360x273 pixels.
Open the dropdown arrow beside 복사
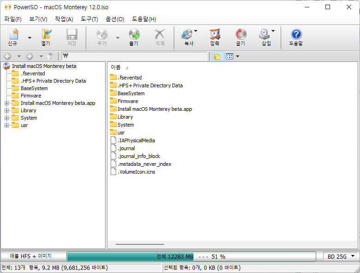195,31
